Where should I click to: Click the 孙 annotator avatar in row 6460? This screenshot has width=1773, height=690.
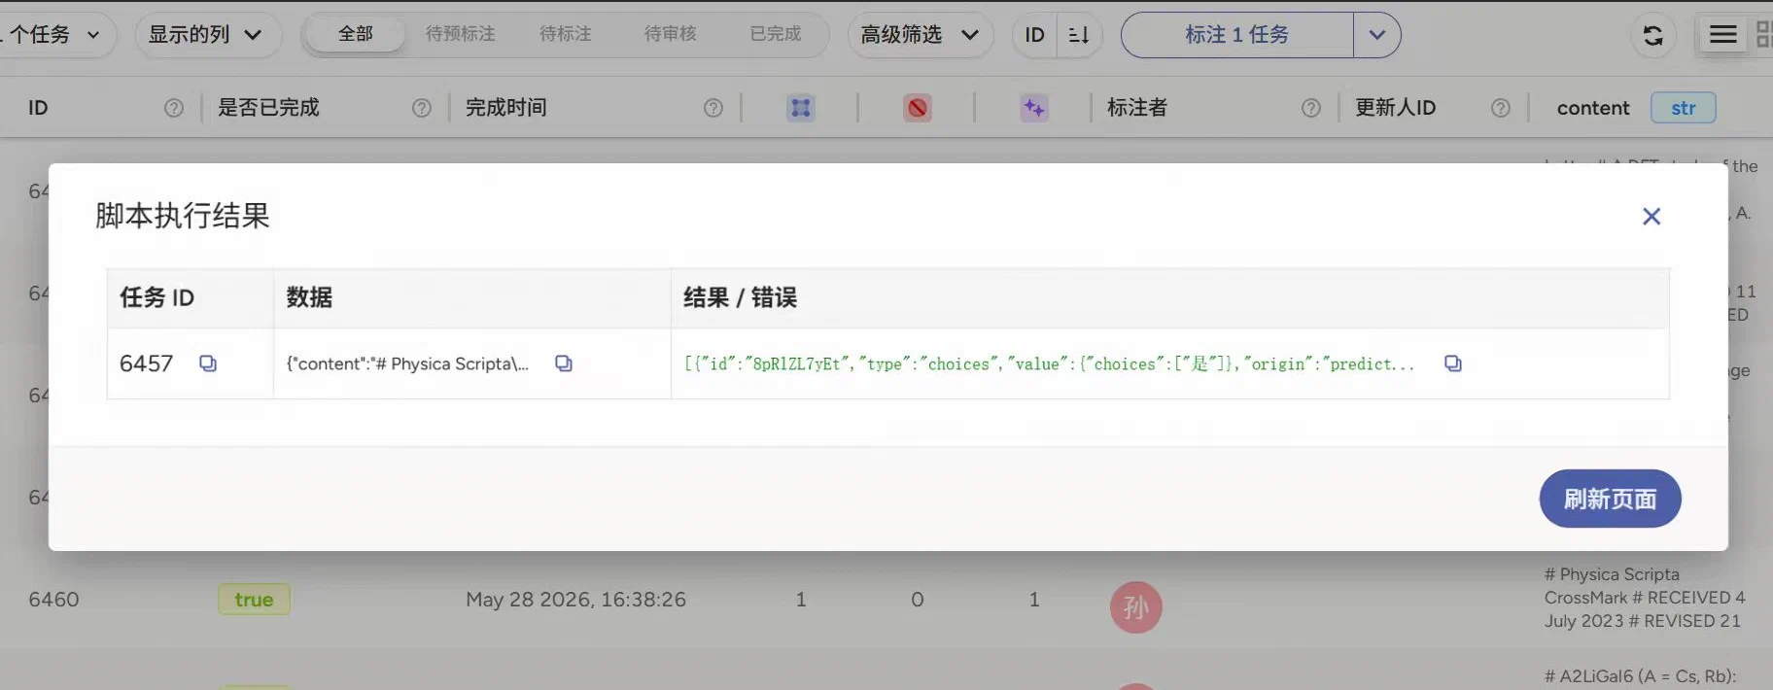click(1136, 607)
